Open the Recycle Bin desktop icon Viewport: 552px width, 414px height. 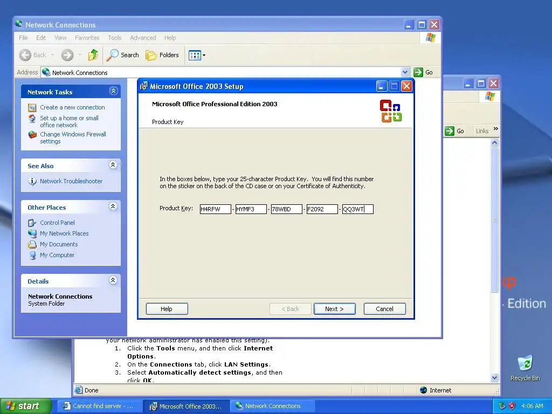click(525, 368)
